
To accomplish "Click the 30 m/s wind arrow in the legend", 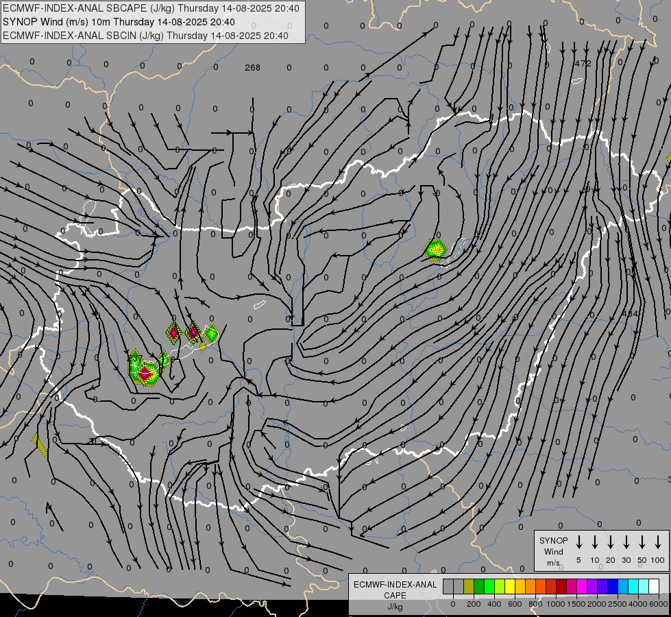I will pyautogui.click(x=626, y=542).
